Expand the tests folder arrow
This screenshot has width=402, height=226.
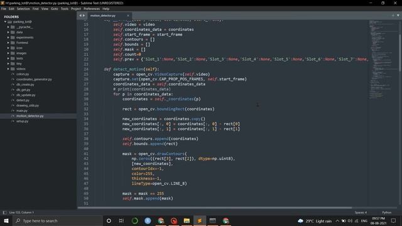[x=8, y=58]
